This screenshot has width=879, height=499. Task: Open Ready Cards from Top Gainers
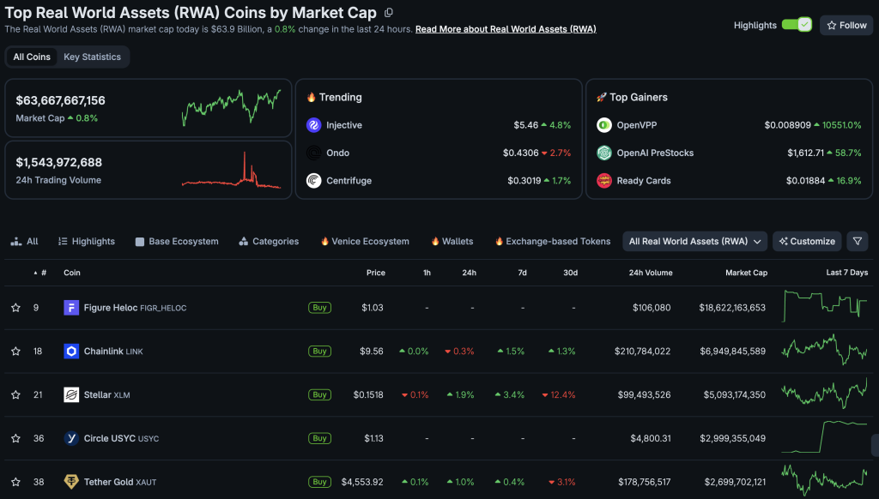[x=644, y=180]
